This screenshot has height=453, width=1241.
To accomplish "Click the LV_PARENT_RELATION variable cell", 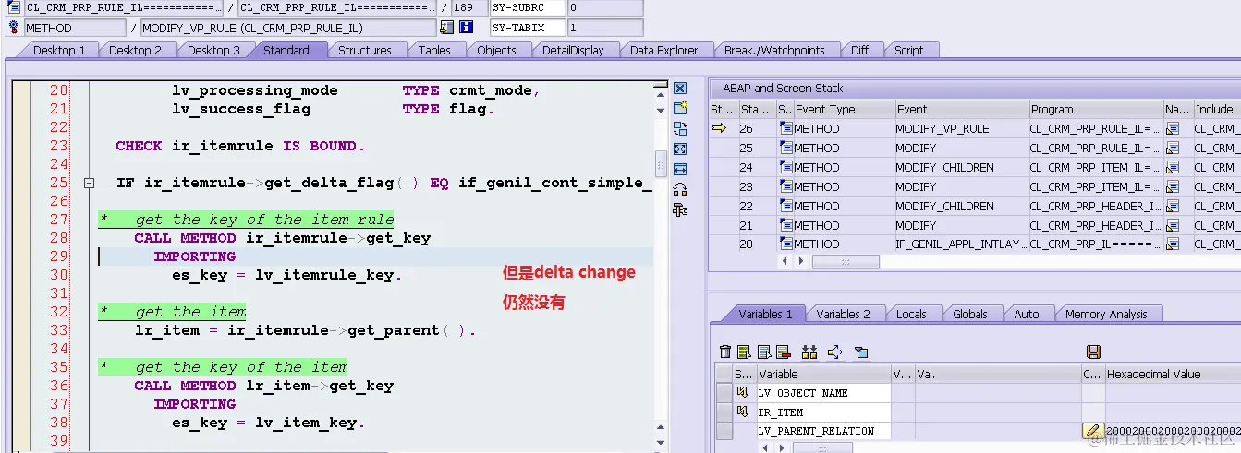I will coord(823,431).
